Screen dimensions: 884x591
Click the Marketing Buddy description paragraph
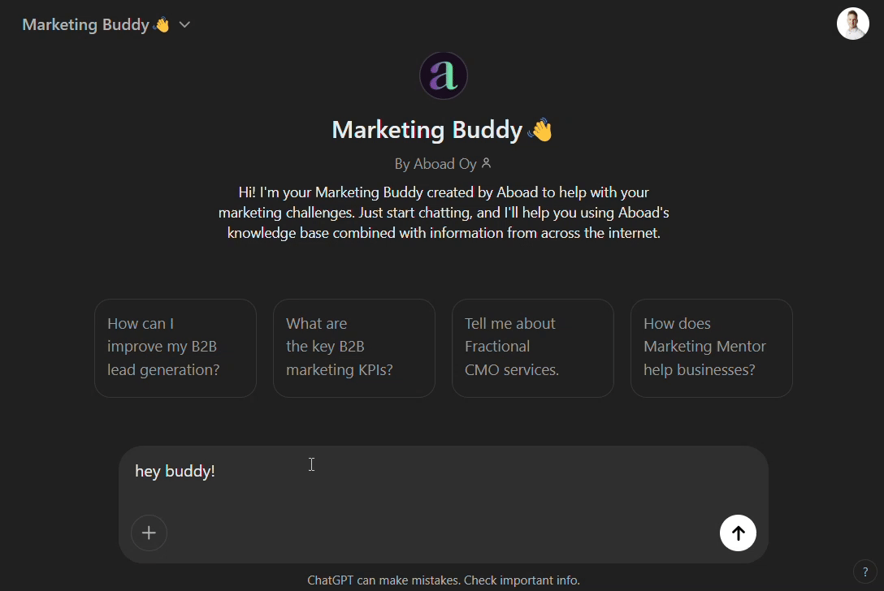443,213
